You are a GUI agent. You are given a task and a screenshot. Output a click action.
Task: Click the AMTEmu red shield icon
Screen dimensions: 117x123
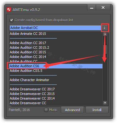(9, 10)
